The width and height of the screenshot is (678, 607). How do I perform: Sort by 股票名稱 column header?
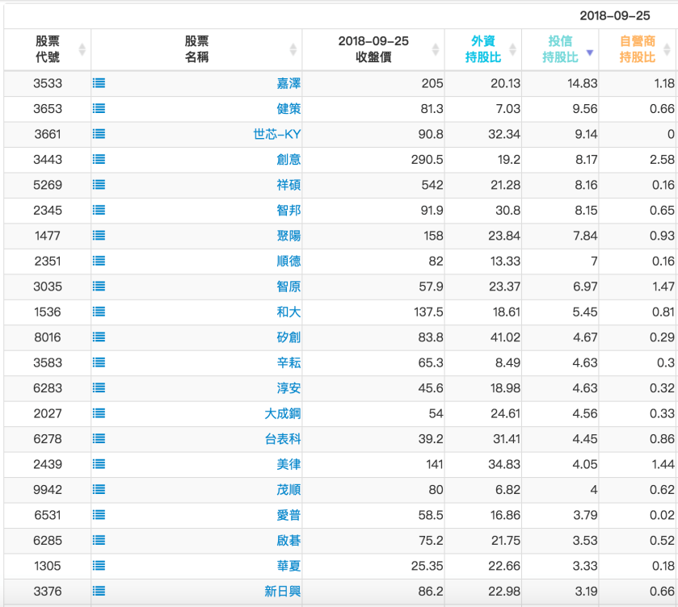point(196,49)
